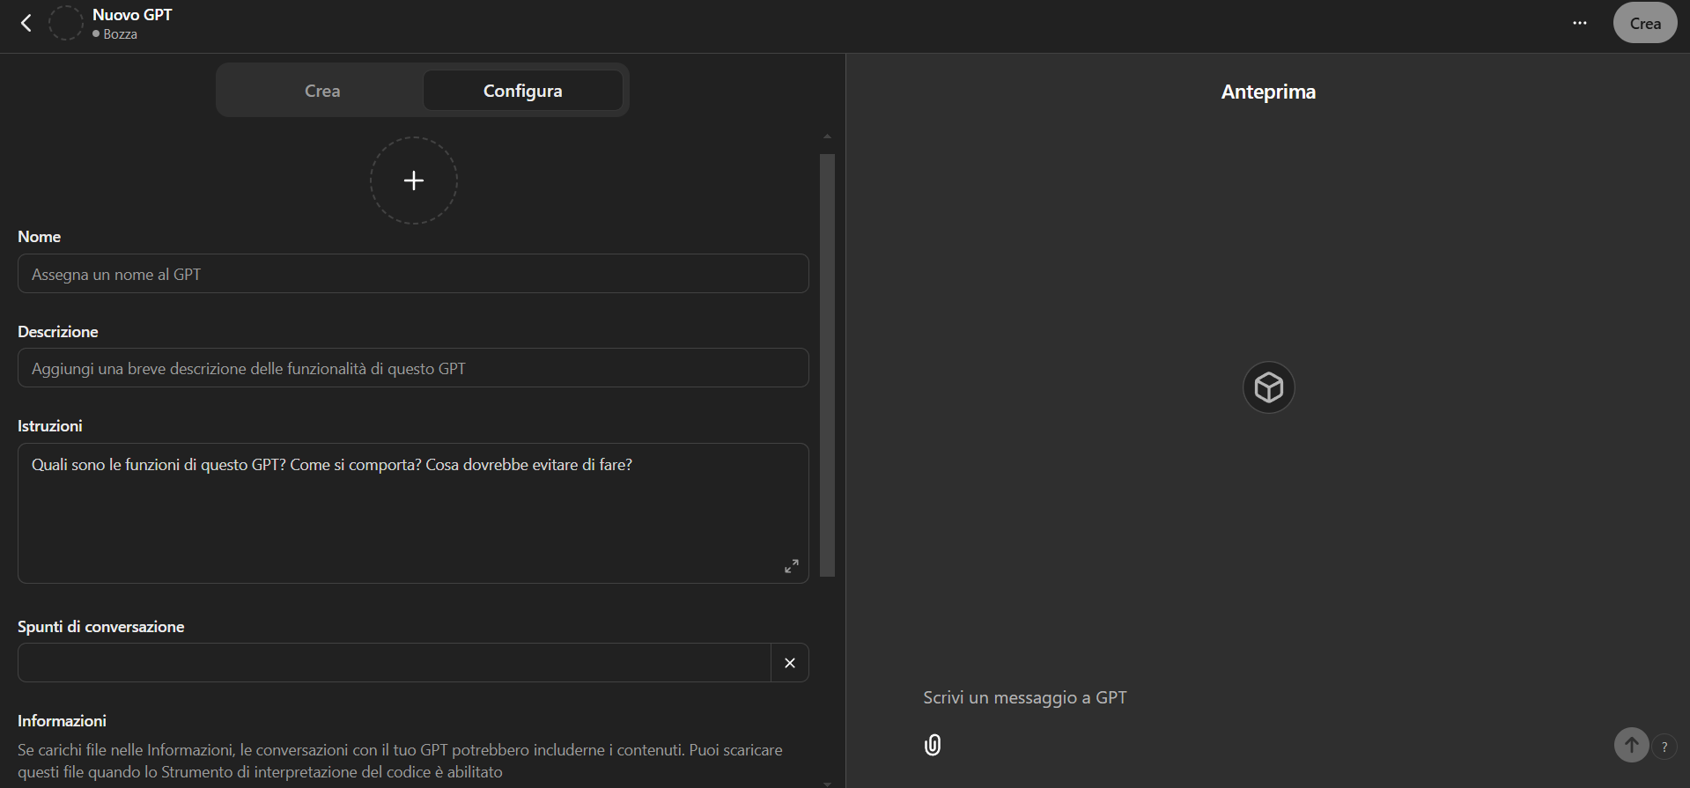Focus the Nome input field
The width and height of the screenshot is (1690, 788).
click(x=412, y=275)
